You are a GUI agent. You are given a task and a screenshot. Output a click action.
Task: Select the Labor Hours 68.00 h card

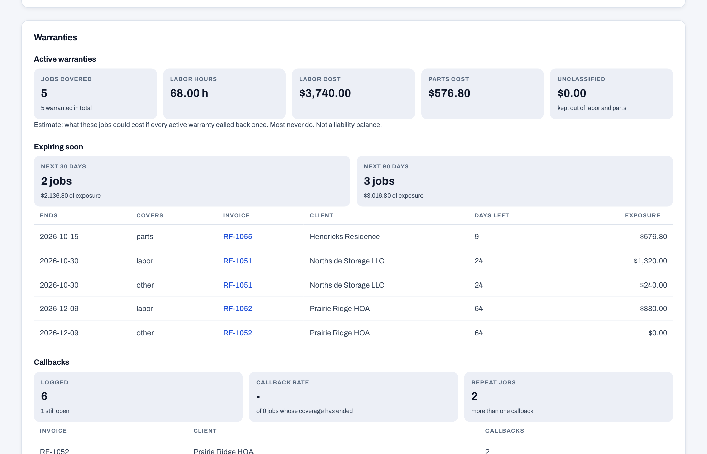224,94
